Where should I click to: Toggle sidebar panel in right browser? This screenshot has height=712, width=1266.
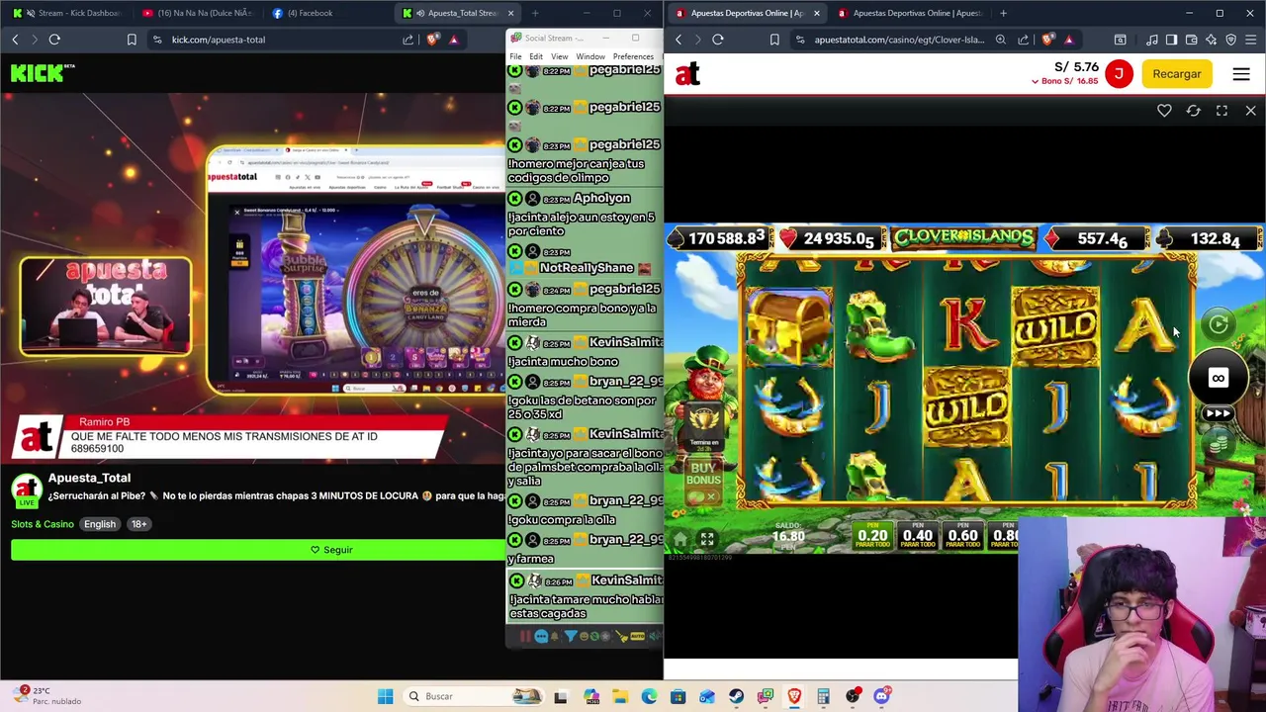[1171, 40]
